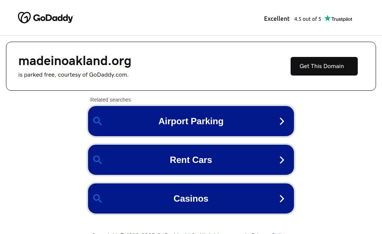Click the Get This Domain button
The image size is (382, 234).
(324, 66)
